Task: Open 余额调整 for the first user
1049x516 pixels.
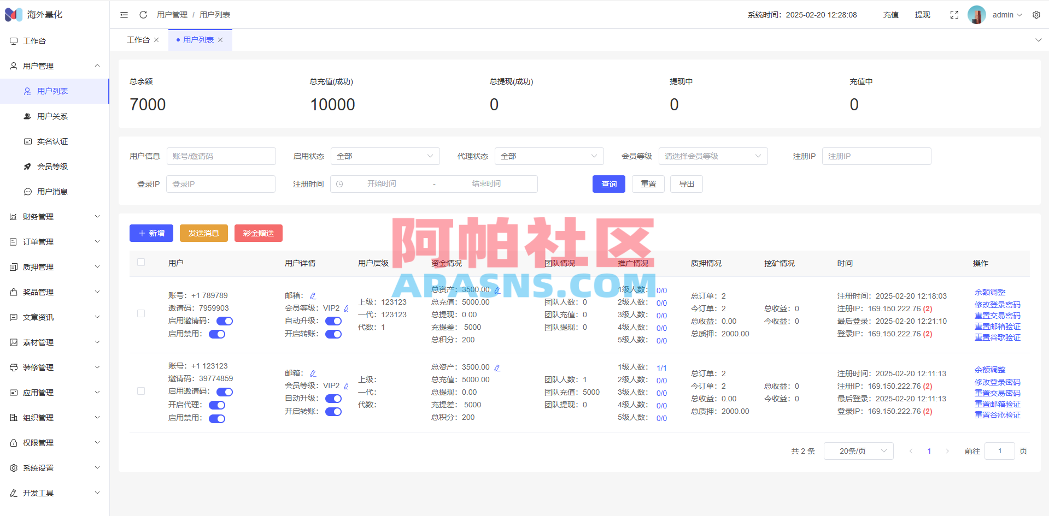Action: click(989, 292)
